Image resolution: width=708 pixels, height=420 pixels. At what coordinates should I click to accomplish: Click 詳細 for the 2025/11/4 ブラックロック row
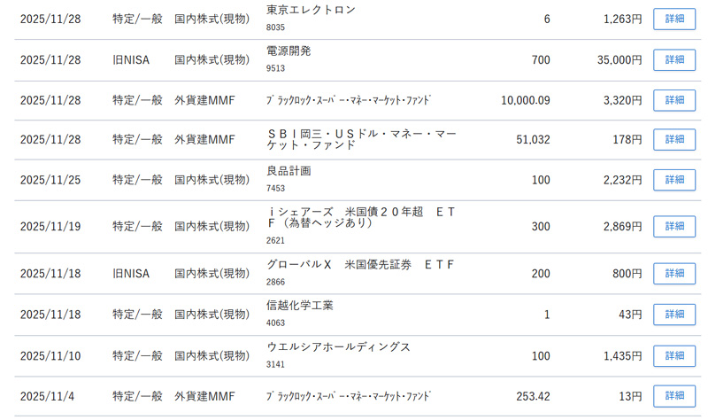(x=673, y=395)
